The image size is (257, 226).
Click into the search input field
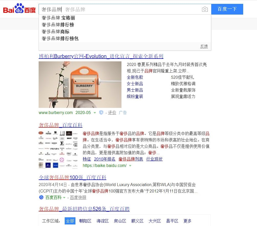tap(119, 9)
